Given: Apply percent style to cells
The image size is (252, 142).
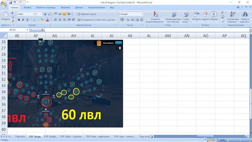Looking at the screenshot, I should click(x=128, y=20).
